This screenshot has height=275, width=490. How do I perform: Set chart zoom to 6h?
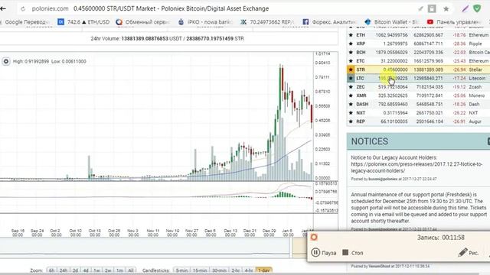click(x=51, y=270)
